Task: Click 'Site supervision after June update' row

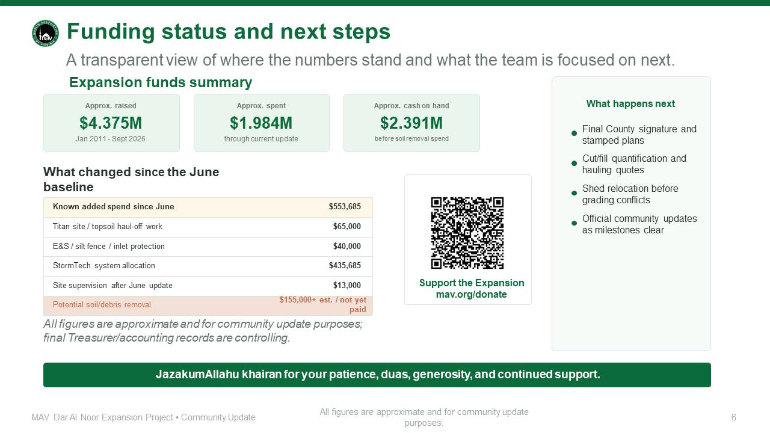Action: click(208, 286)
